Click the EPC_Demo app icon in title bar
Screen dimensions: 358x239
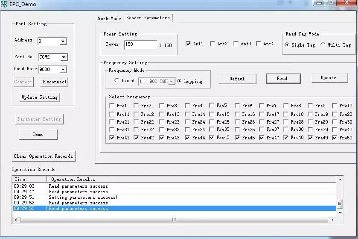coord(4,4)
